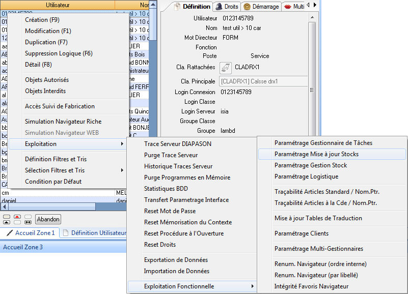The image size is (408, 294).
Task: Open the Démarrage tab with cookie icon
Action: pyautogui.click(x=261, y=7)
